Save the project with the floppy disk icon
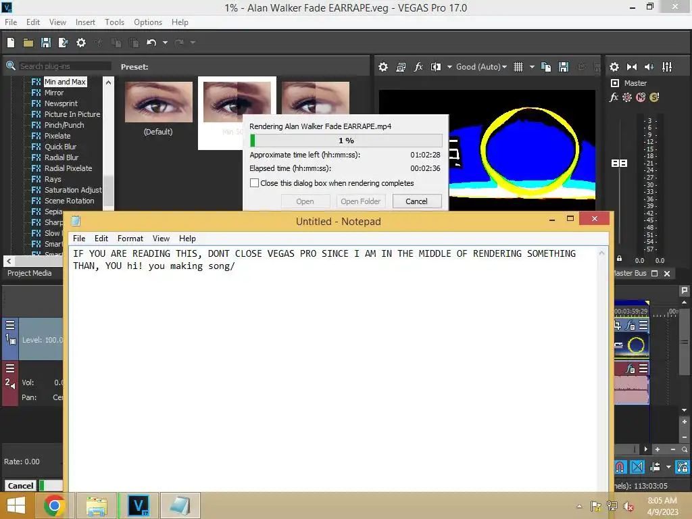Image resolution: width=692 pixels, height=519 pixels. tap(46, 43)
